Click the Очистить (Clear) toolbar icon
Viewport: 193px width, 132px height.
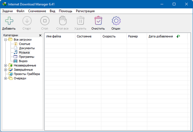click(x=98, y=21)
